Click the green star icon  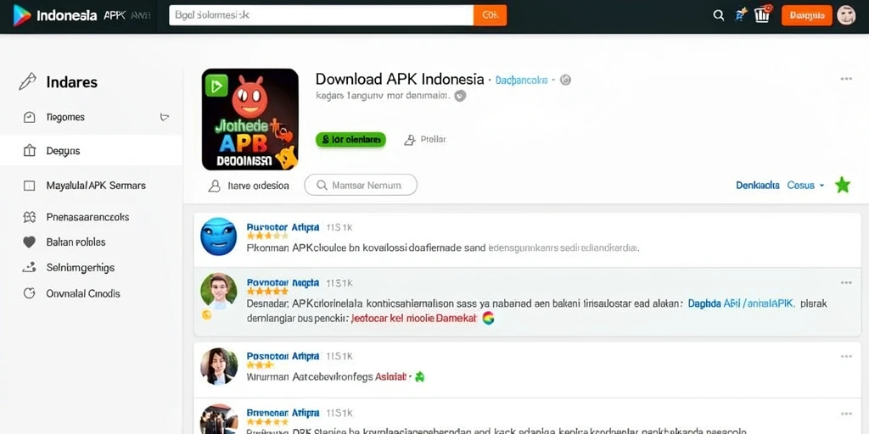coord(843,185)
